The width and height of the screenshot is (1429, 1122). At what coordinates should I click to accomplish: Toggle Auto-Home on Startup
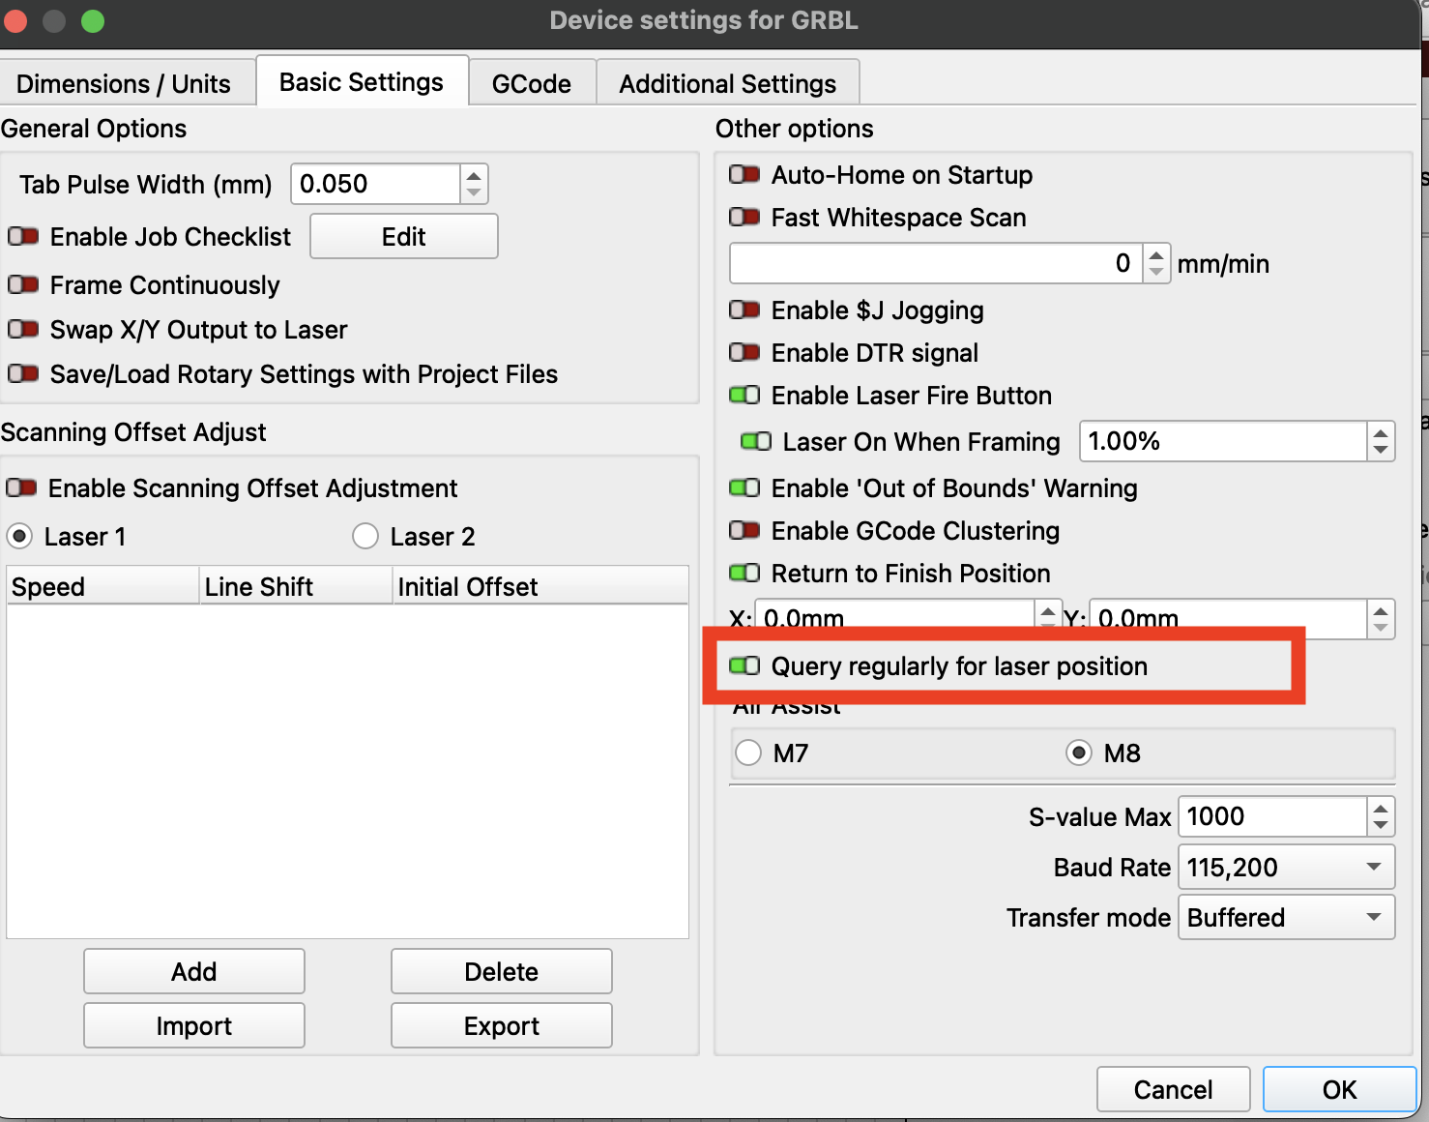[744, 174]
